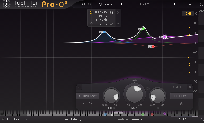
Task: Toggle the yellow power icon in band popup
Action: pos(91,12)
